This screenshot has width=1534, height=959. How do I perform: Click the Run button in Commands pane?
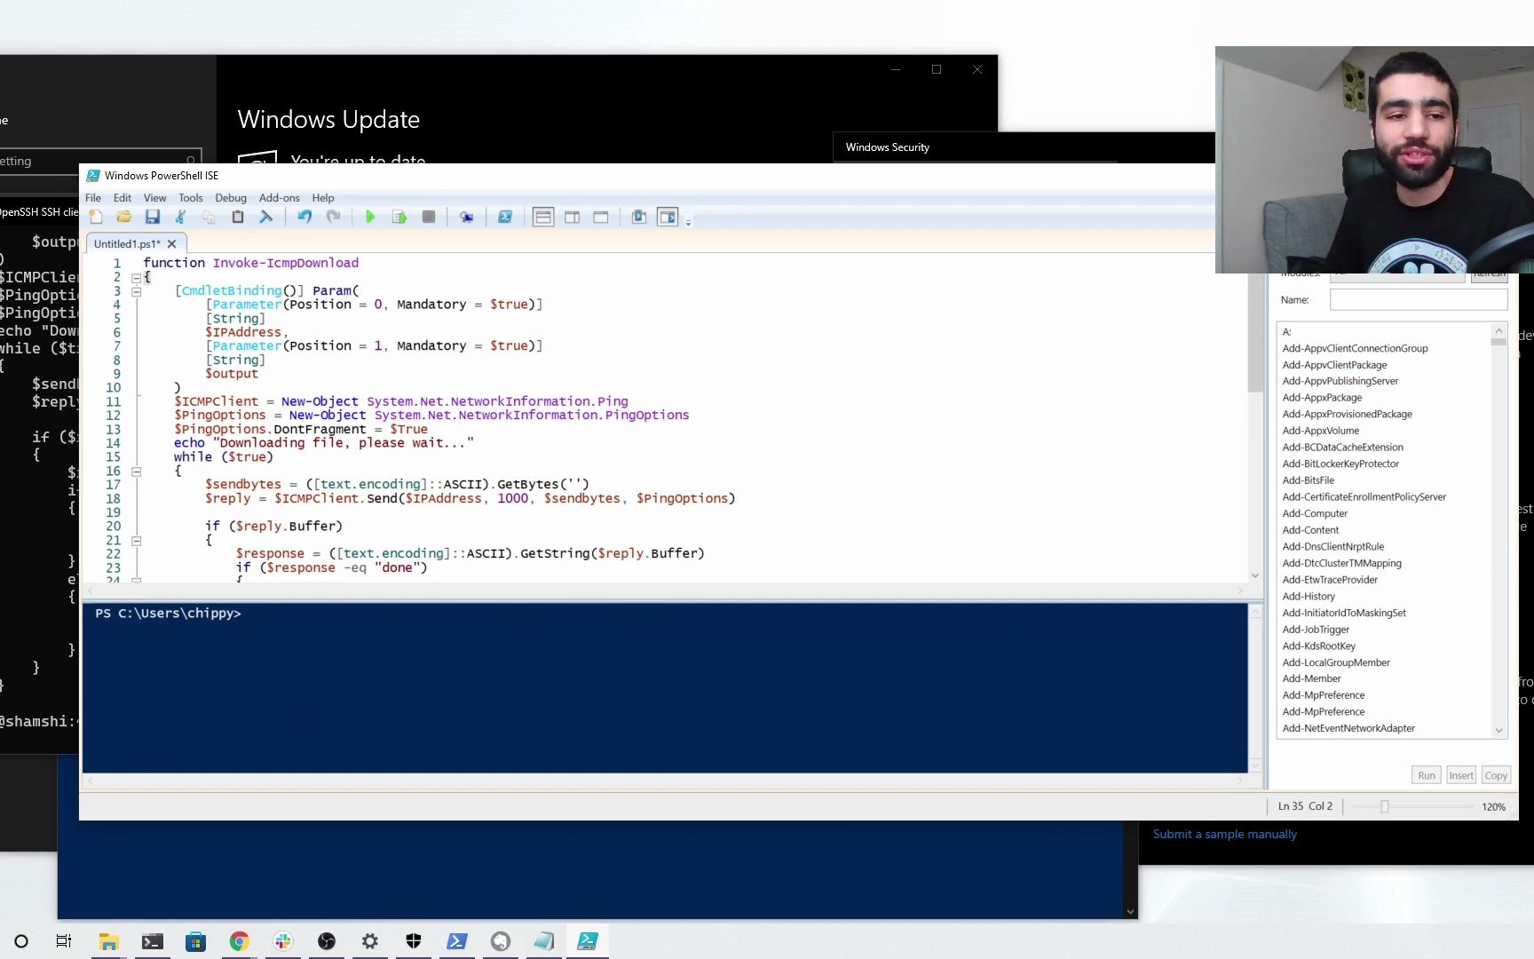(x=1427, y=775)
